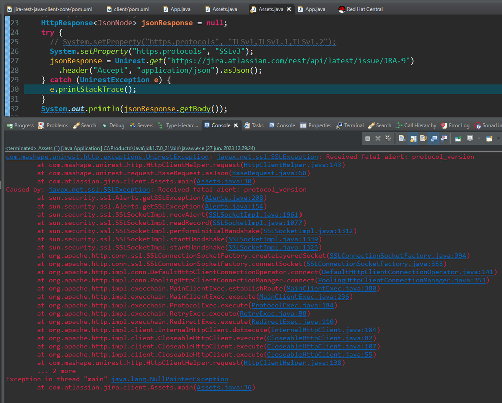Toggle Scroll Lock in the console toolbar

(413, 138)
